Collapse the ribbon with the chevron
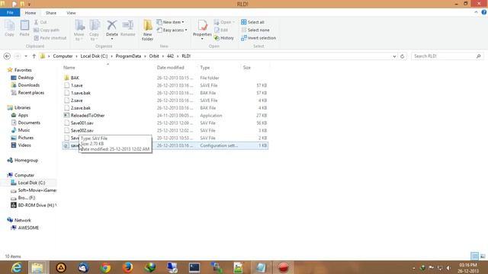 tap(476, 12)
